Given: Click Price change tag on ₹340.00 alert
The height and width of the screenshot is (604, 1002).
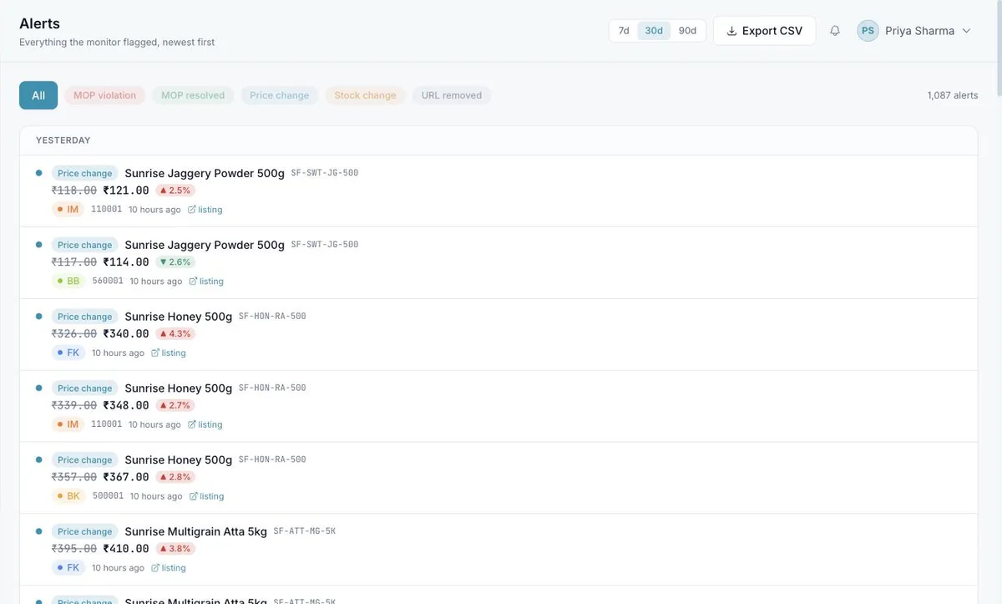Looking at the screenshot, I should [84, 317].
